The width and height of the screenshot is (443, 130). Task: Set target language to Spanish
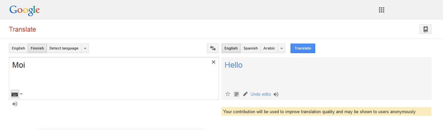click(x=251, y=48)
